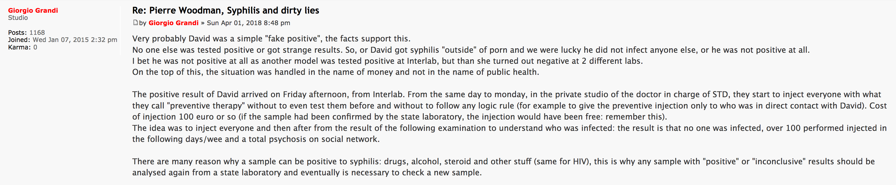This screenshot has height=185, width=896.
Task: Click the post timestamp Sun Apr 01, 2018
Action: [x=248, y=23]
